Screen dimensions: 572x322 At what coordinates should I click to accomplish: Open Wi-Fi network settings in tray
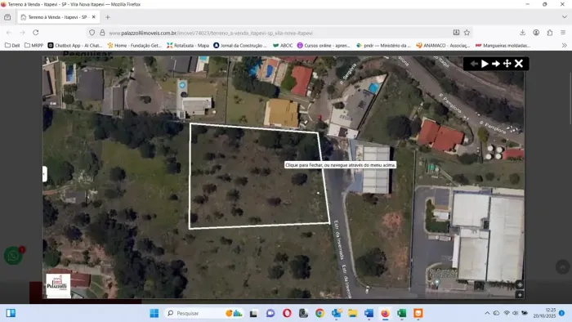point(507,313)
